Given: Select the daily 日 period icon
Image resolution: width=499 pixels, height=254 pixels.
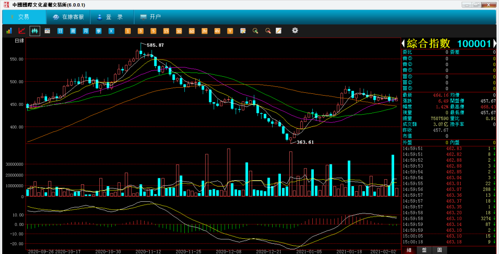Looking at the screenshot, I should [60, 31].
